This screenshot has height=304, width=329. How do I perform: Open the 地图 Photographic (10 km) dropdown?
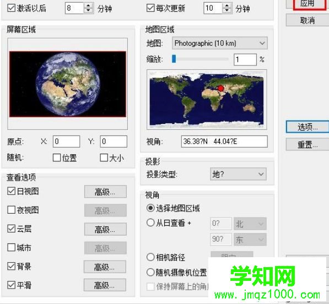220,43
